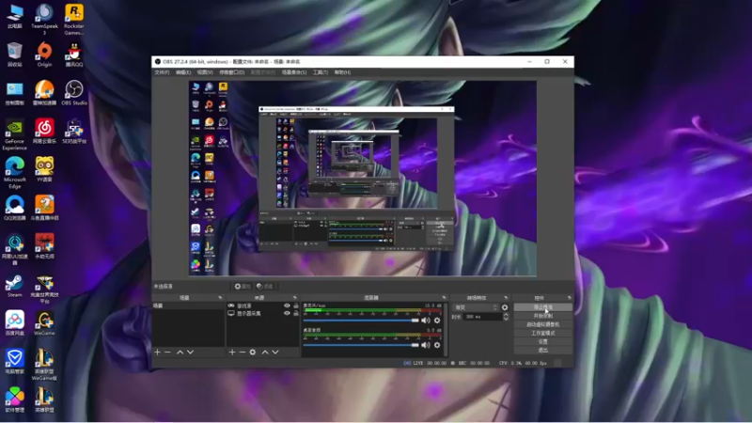This screenshot has width=752, height=423.
Task: Open the GeForce Experience shortcut
Action: pyautogui.click(x=14, y=134)
